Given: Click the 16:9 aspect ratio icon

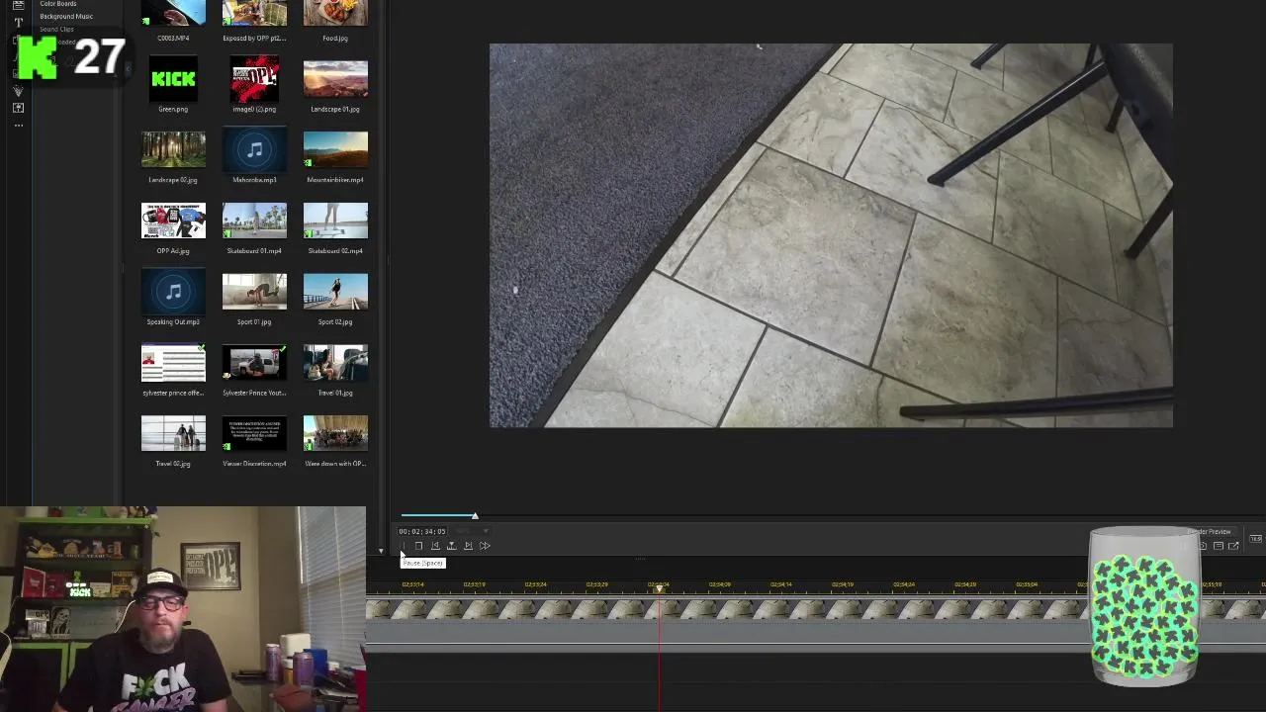Looking at the screenshot, I should click(x=1255, y=539).
